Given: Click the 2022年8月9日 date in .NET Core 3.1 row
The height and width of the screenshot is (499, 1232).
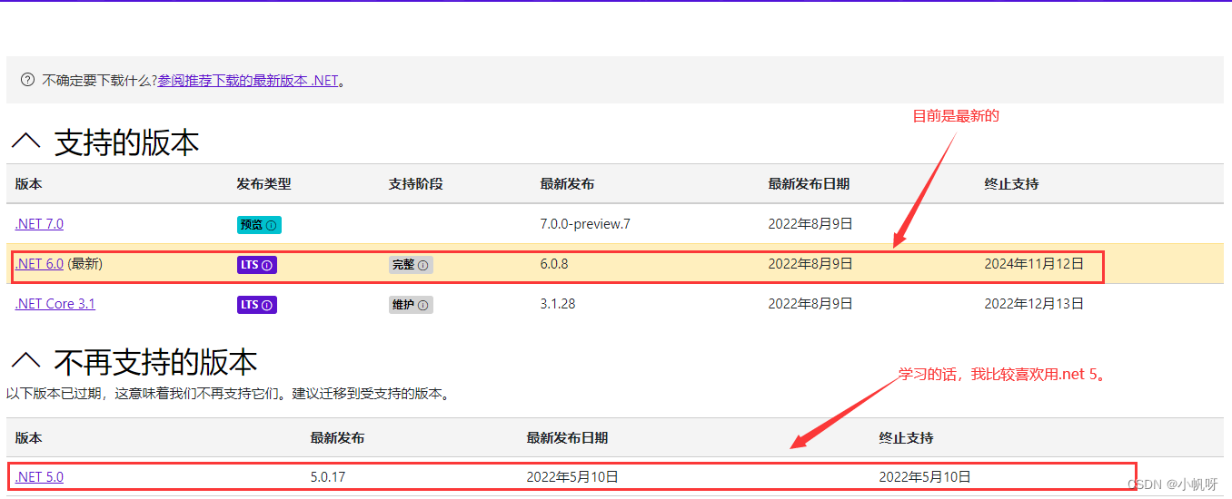Looking at the screenshot, I should (810, 304).
